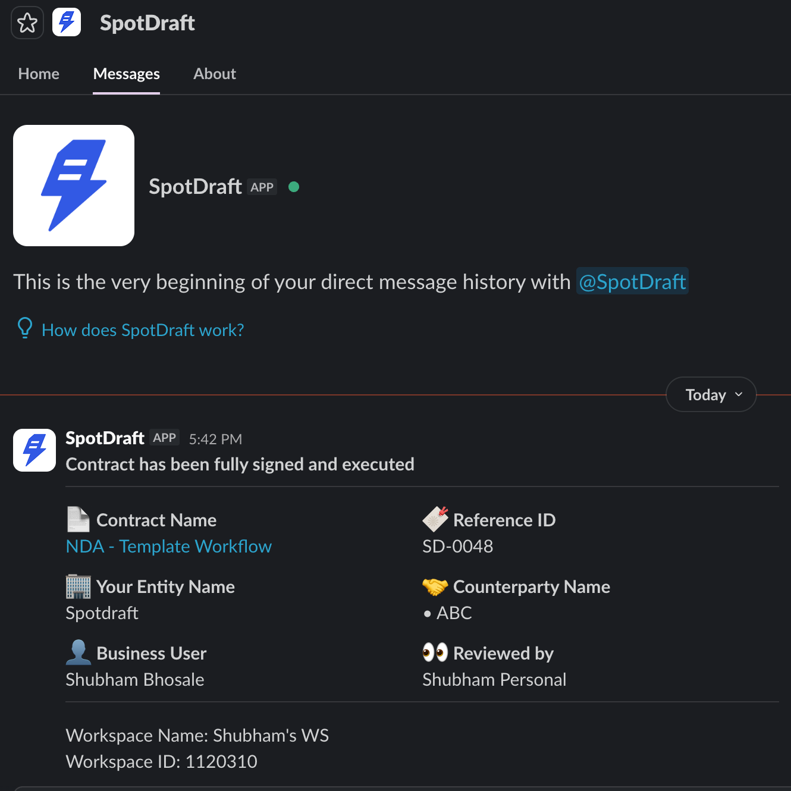Open the large SpotDraft app avatar
Viewport: 791px width, 791px height.
coord(74,186)
